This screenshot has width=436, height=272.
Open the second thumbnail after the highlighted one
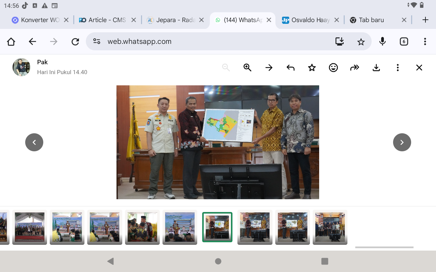[x=293, y=227]
